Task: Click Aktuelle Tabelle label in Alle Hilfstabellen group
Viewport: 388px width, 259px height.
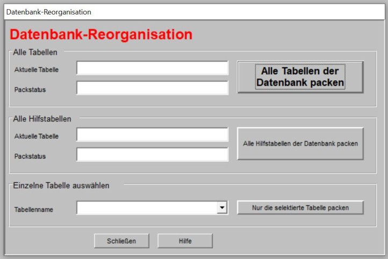Action: coord(37,136)
